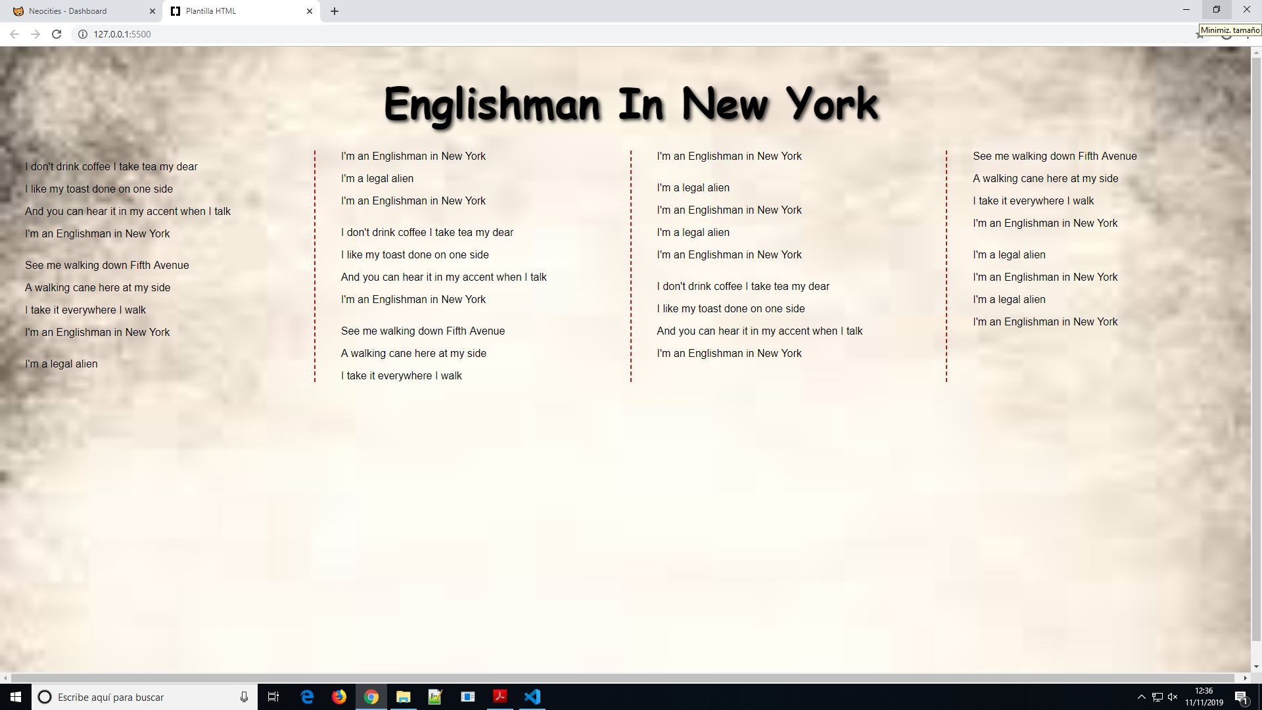Open Adobe Acrobat Reader from the taskbar
Screen dimensions: 1262x710
[500, 697]
